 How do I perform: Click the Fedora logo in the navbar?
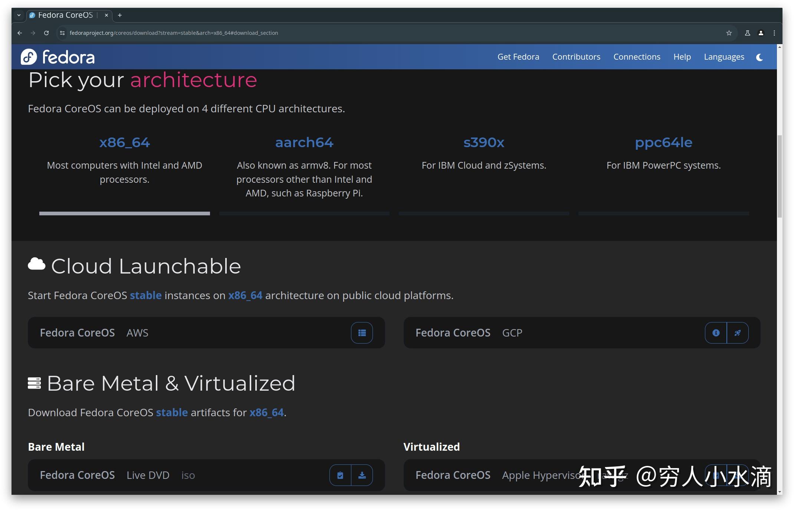[x=58, y=57]
